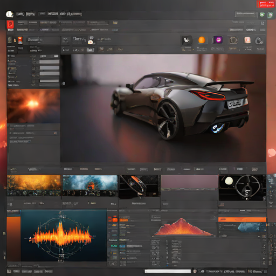The image size is (276, 276).
Task: Click the square green icon in the top bar
Action: [262, 15]
